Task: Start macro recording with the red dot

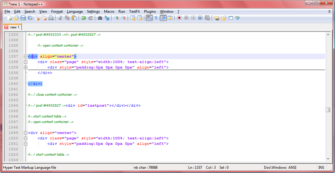Action: point(179,18)
